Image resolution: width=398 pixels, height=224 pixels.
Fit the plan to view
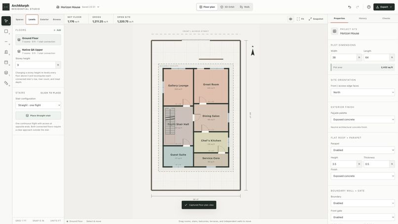pos(300,19)
